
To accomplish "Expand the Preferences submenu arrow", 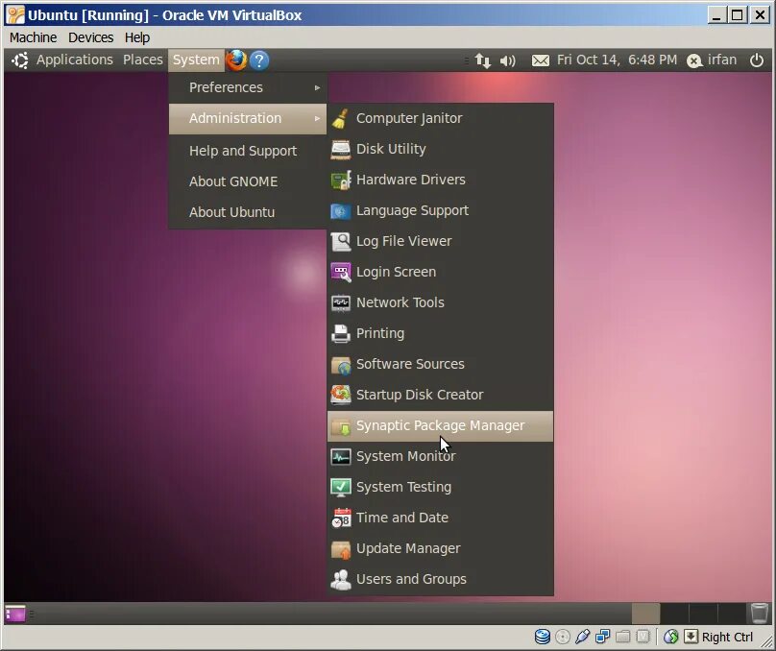I will tap(317, 88).
